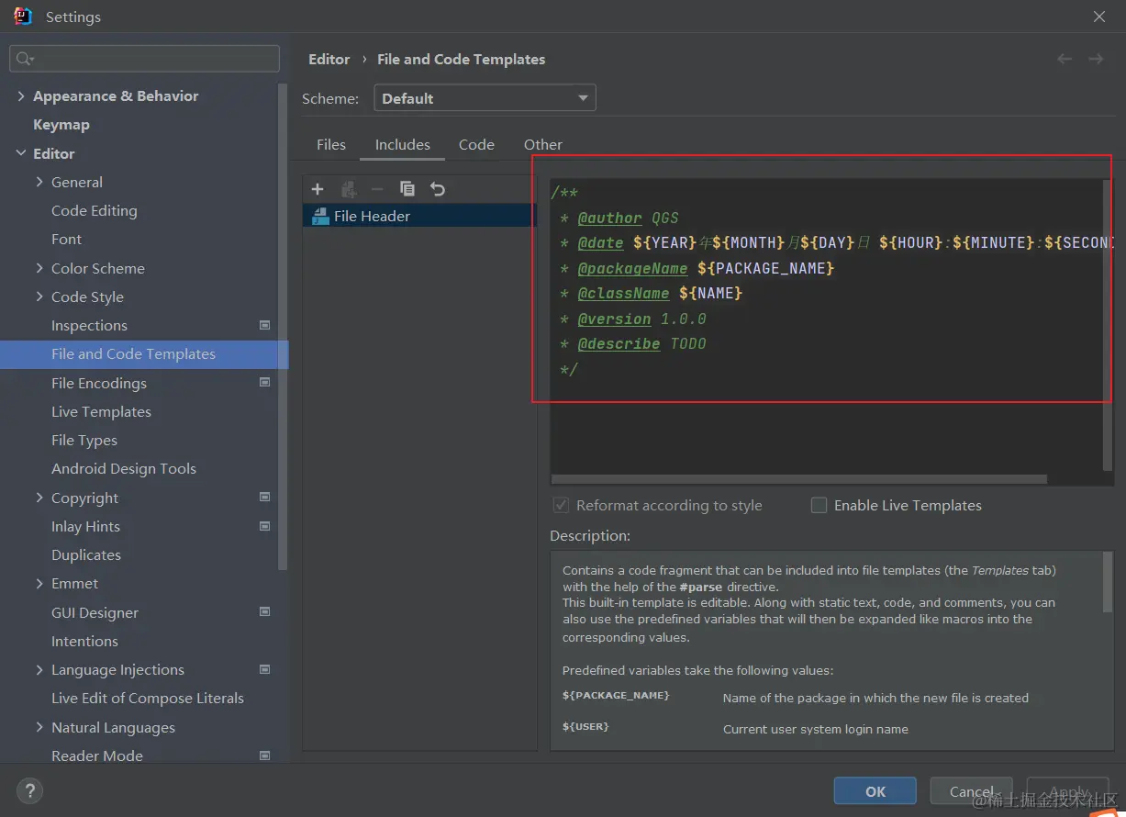Add a new include template
Viewport: 1126px width, 817px height.
[318, 189]
